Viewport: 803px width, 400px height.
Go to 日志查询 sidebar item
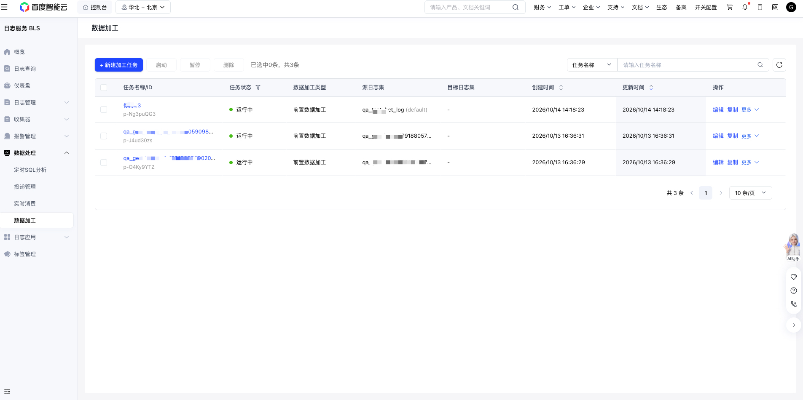pyautogui.click(x=25, y=69)
